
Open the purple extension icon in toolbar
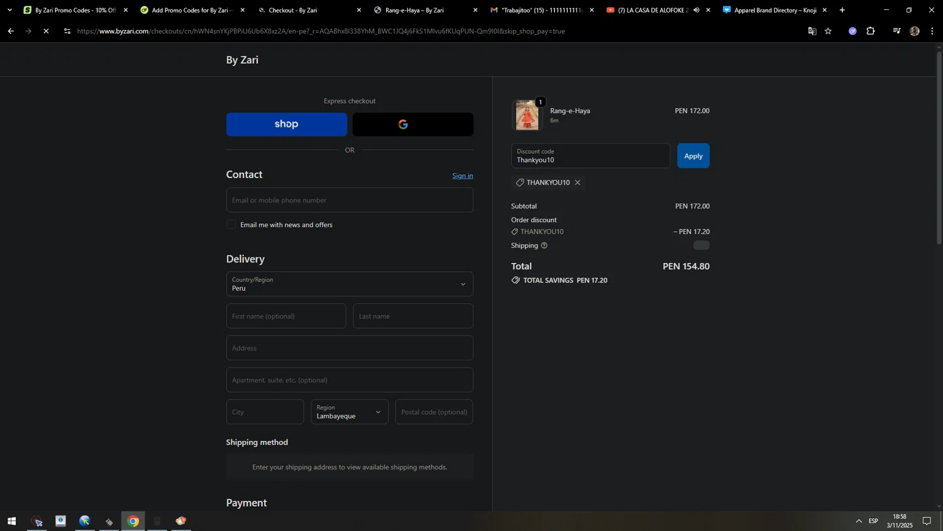[852, 31]
